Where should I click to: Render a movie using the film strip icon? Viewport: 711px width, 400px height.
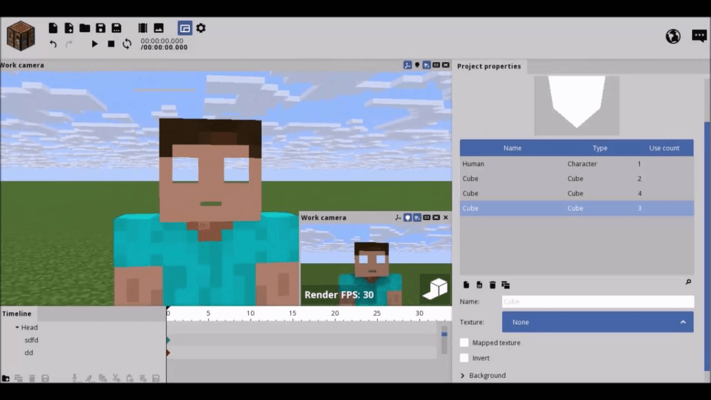pyautogui.click(x=142, y=28)
